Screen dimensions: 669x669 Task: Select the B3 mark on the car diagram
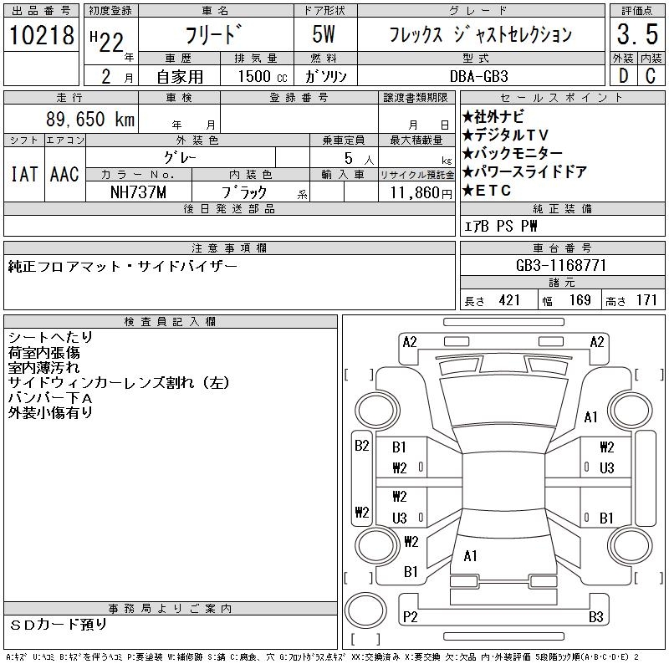pyautogui.click(x=596, y=617)
